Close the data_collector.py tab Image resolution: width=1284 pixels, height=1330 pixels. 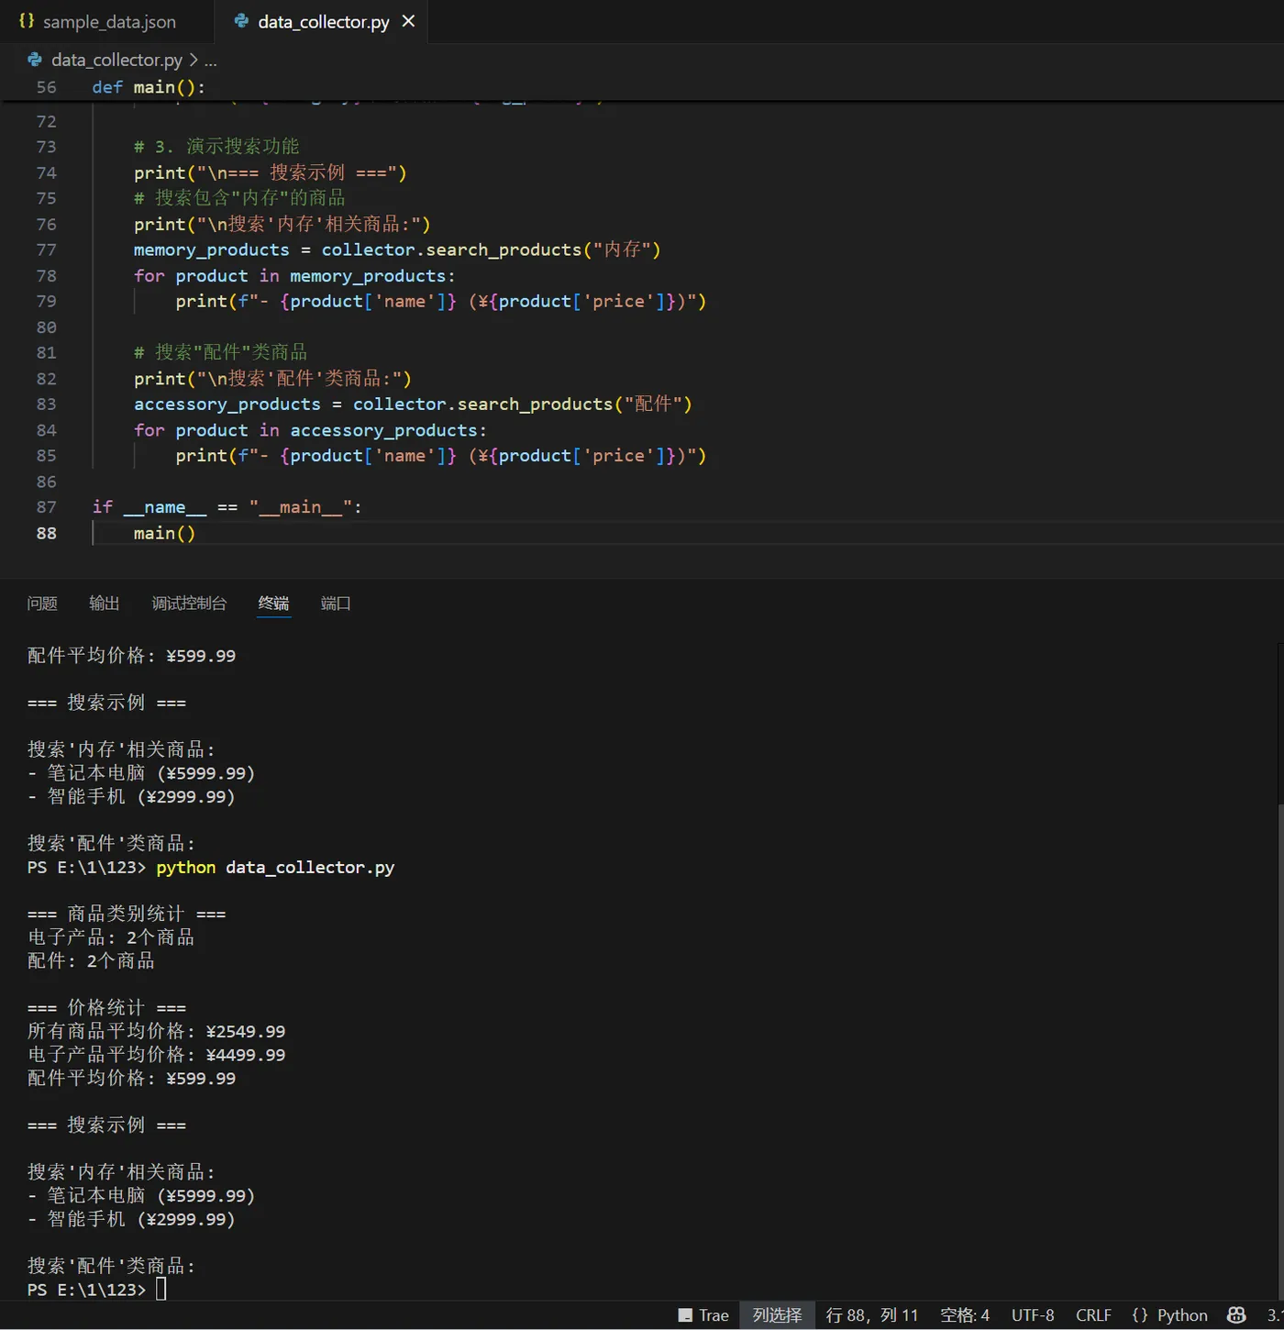tap(409, 21)
